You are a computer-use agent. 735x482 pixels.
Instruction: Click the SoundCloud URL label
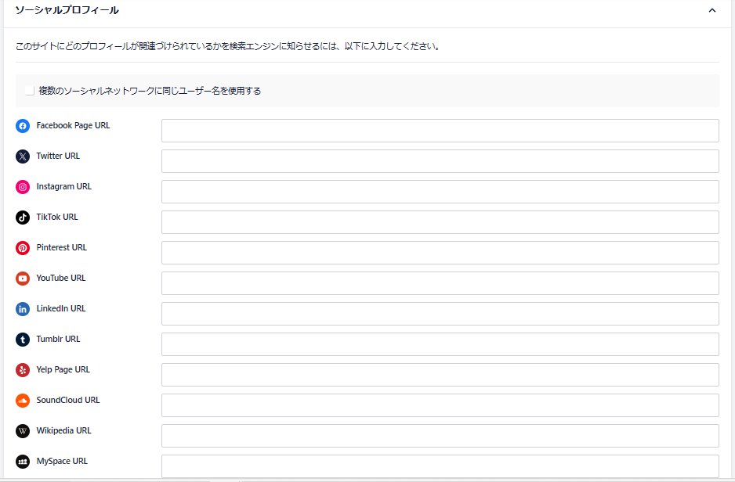click(68, 400)
